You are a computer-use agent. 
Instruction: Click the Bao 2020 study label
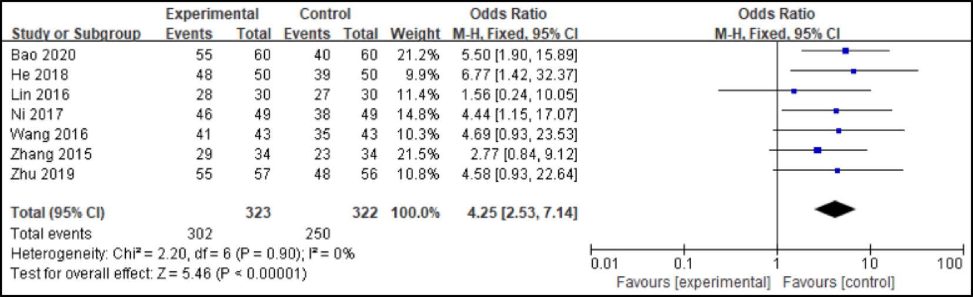coord(44,55)
